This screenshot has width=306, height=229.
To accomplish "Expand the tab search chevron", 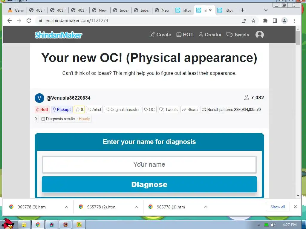I will click(x=266, y=10).
